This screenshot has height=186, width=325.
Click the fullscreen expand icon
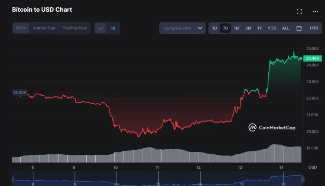point(299,12)
